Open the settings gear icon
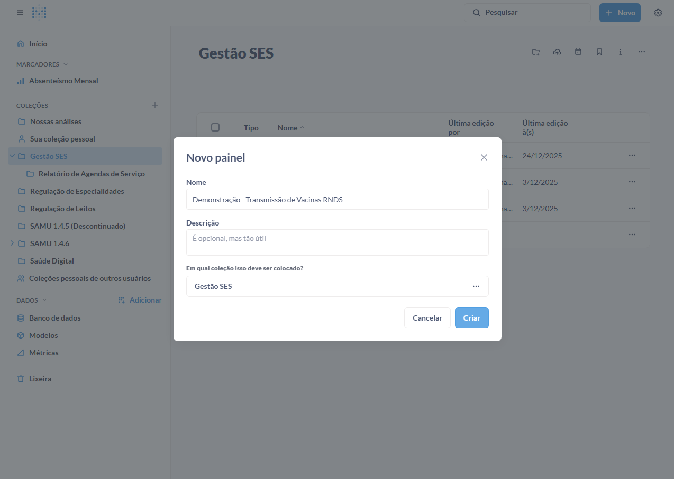674x479 pixels. coord(658,13)
